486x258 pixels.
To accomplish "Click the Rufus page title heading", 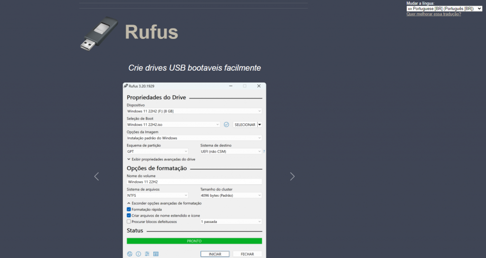I will click(x=151, y=32).
